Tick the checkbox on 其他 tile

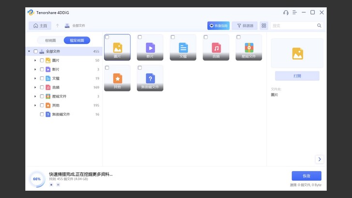107,68
